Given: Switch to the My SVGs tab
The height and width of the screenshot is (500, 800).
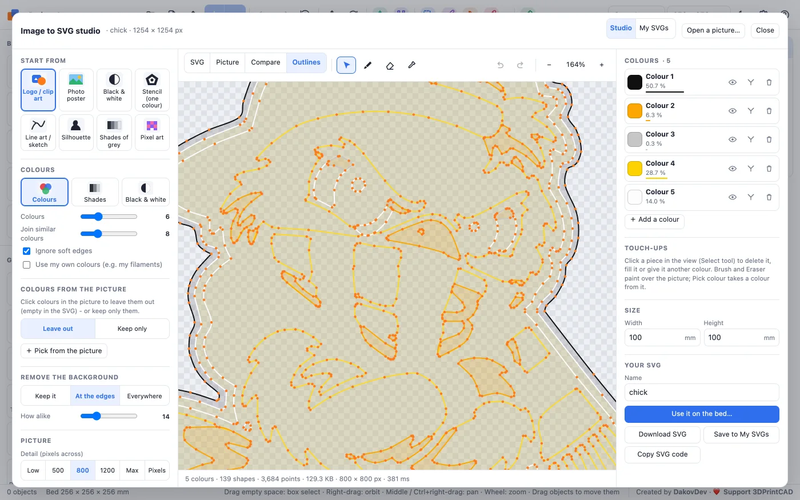Looking at the screenshot, I should [x=654, y=28].
